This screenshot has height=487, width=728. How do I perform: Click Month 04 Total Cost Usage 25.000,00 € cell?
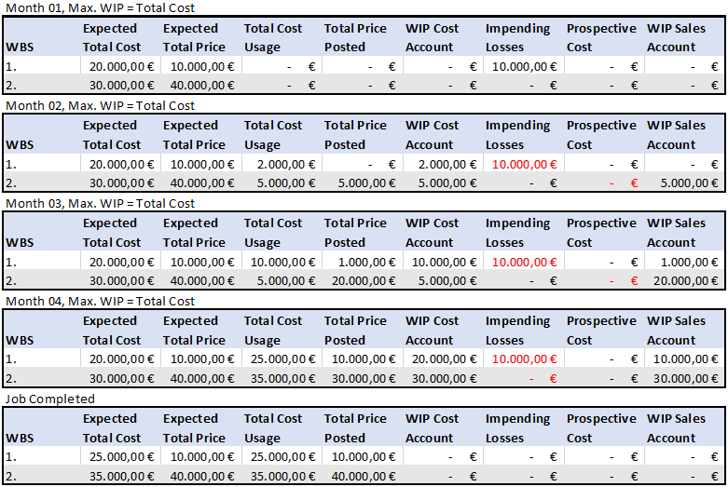pos(280,359)
